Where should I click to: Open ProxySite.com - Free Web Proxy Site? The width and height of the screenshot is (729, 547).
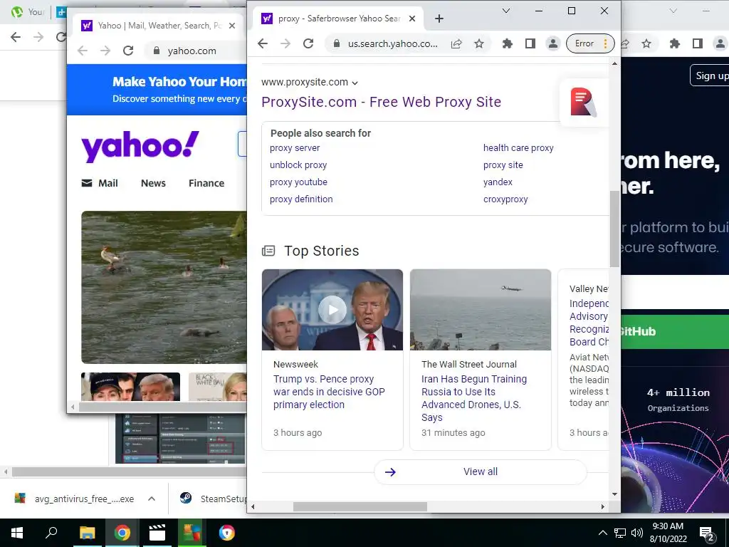(x=382, y=102)
